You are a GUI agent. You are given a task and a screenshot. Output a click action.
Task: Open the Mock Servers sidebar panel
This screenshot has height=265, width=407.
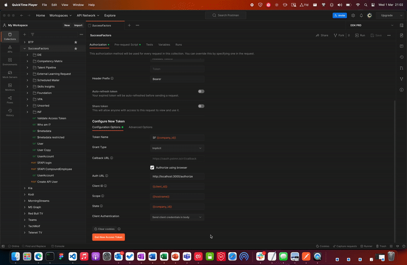(x=10, y=74)
